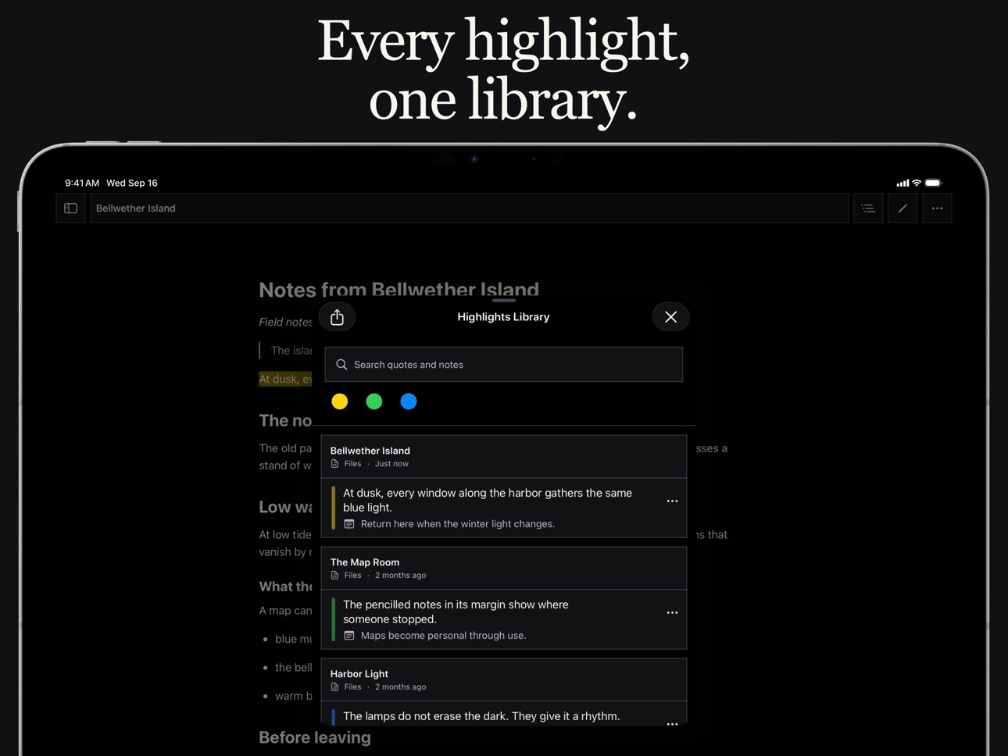Filter highlights by blue color
This screenshot has height=756, width=1008.
(x=409, y=401)
